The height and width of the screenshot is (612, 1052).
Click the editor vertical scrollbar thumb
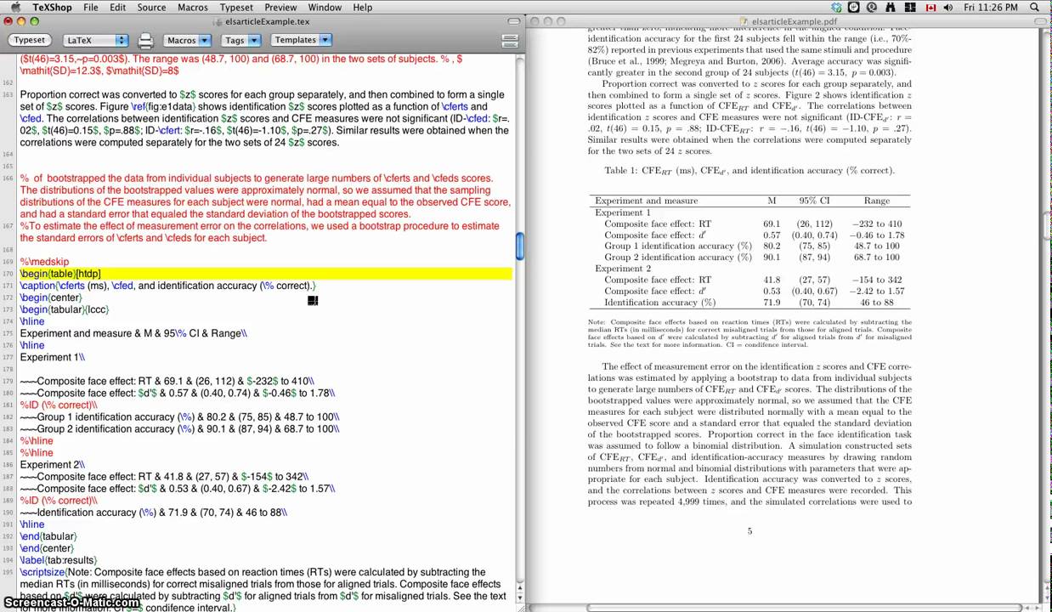(x=519, y=245)
